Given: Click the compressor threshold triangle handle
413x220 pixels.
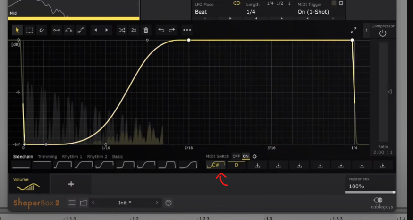Looking at the screenshot, I should click(390, 92).
